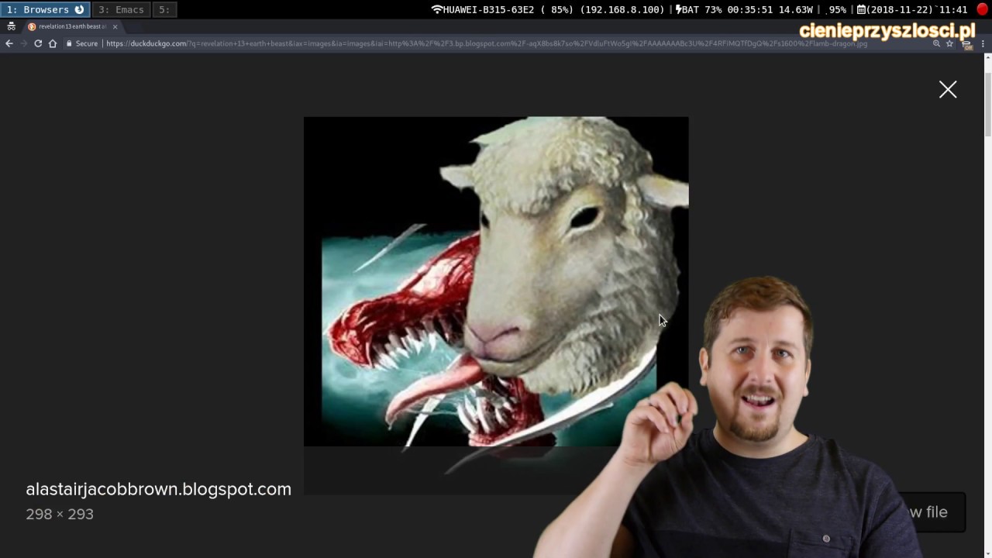The image size is (992, 558).
Task: Click the lamb-dragon preview image
Action: 496,281
